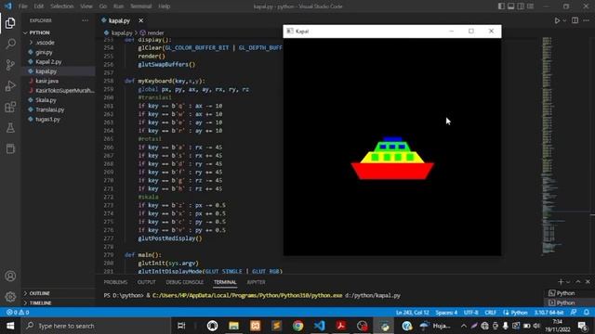Image resolution: width=595 pixels, height=334 pixels.
Task: Open Kapal 2.py in the explorer
Action: click(x=48, y=62)
